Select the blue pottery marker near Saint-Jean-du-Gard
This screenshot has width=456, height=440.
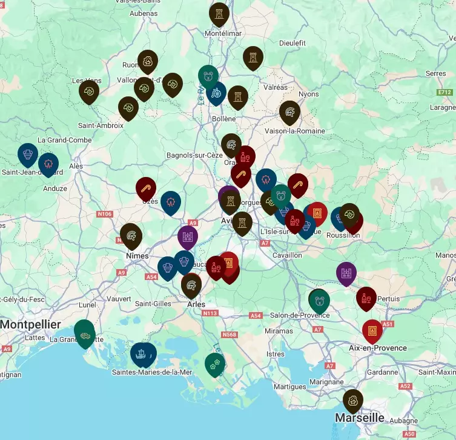click(28, 153)
